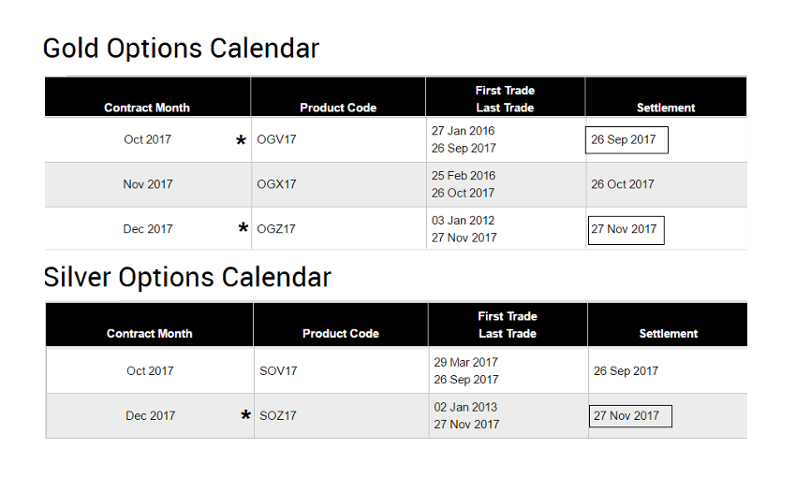
Task: Click the asterisk in the silver Dec 2017 row
Action: 246,416
